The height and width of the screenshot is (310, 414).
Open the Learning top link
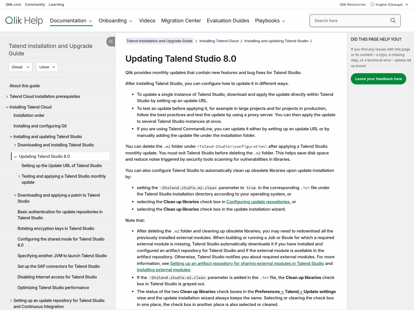click(56, 4)
